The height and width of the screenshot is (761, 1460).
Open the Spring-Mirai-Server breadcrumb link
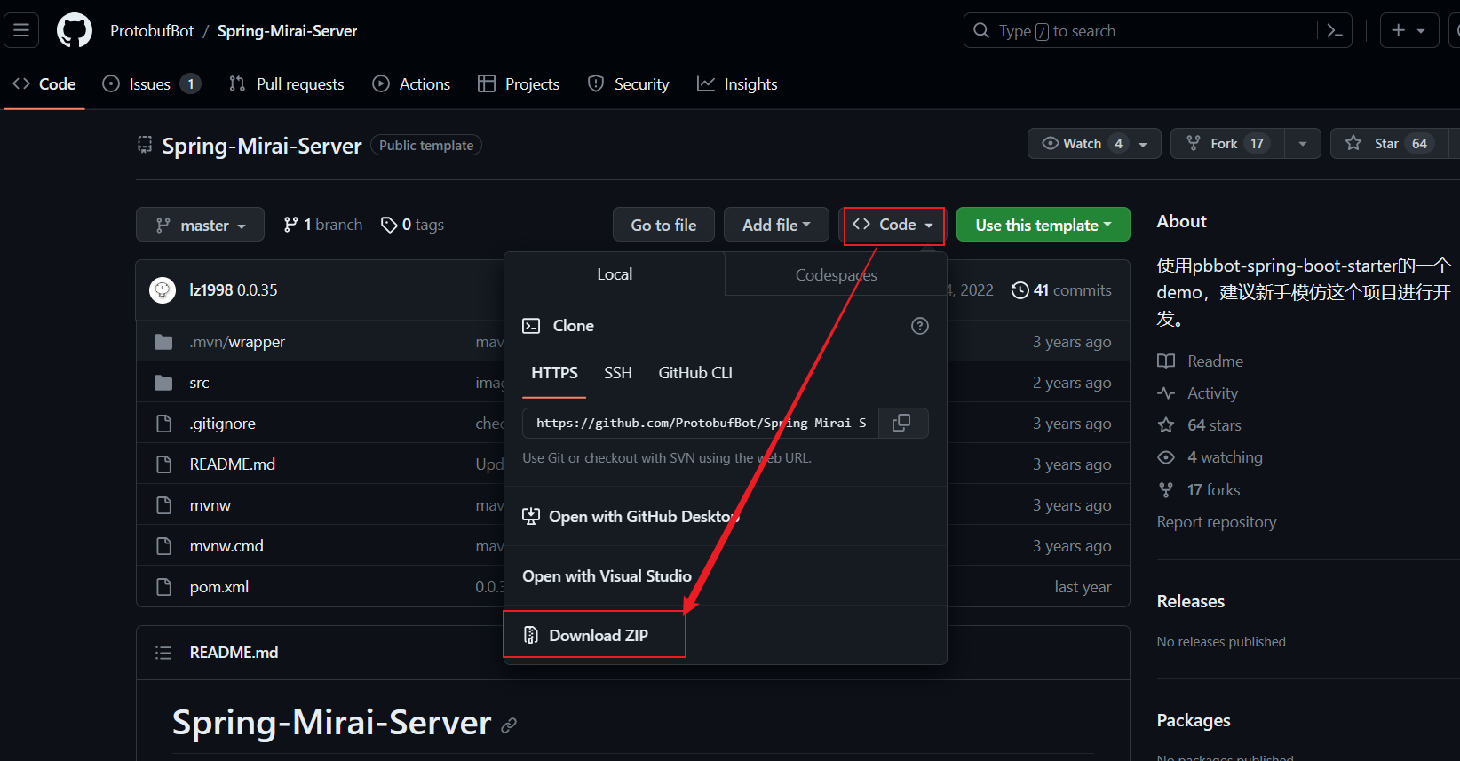tap(287, 31)
